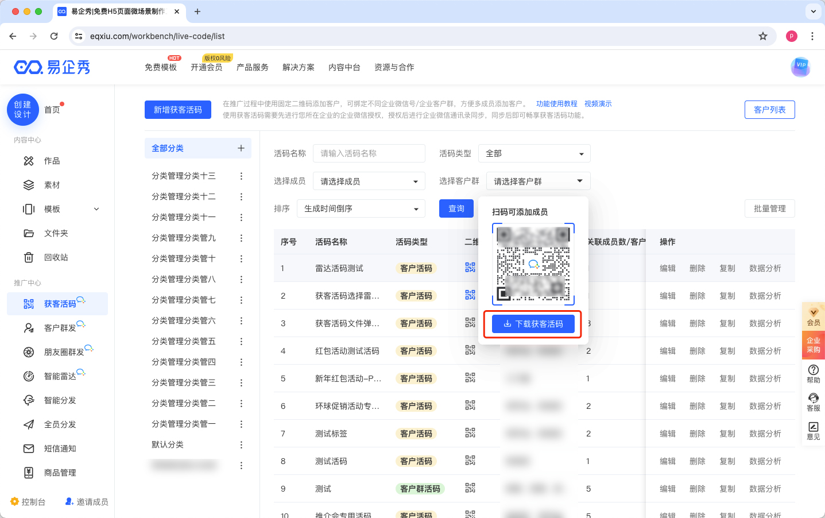Open 开通会员 menu
Screen dimensions: 825x518
pyautogui.click(x=207, y=67)
